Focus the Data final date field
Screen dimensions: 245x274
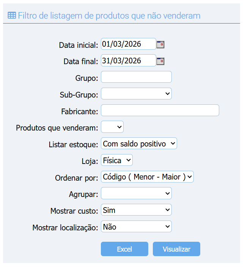[x=128, y=60]
